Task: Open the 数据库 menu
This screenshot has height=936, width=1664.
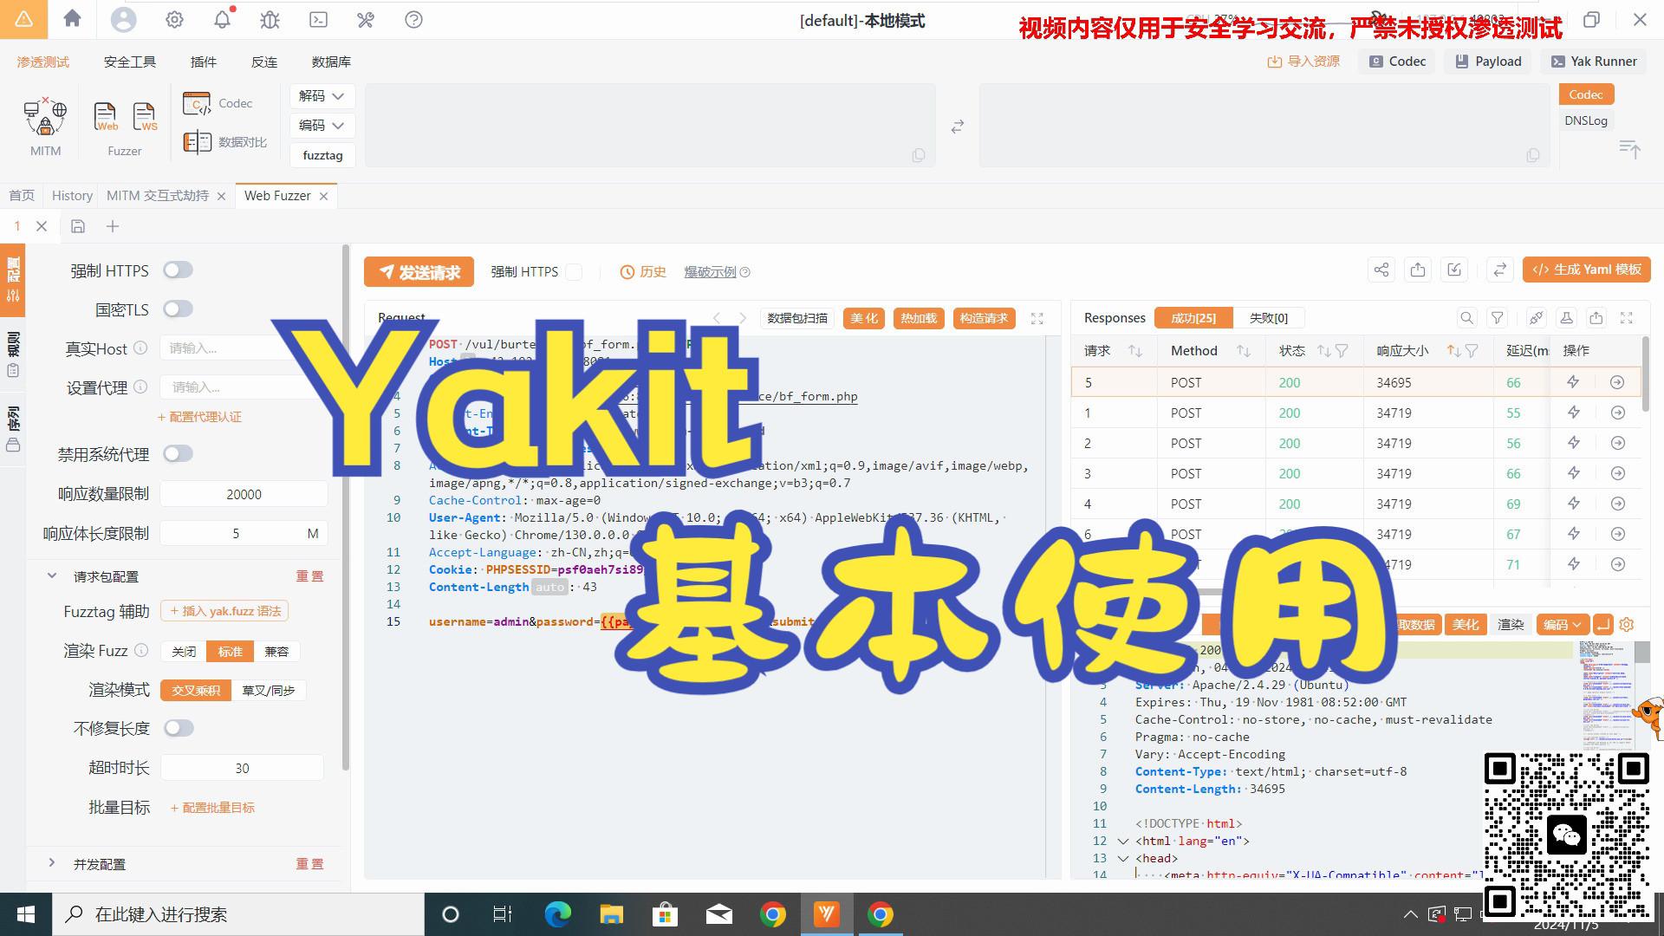Action: point(331,62)
